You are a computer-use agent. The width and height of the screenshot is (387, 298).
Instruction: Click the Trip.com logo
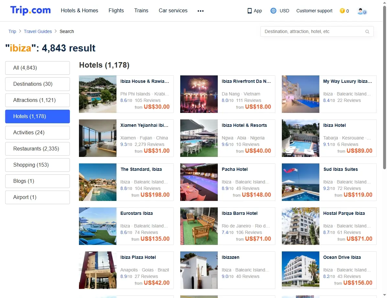click(30, 10)
